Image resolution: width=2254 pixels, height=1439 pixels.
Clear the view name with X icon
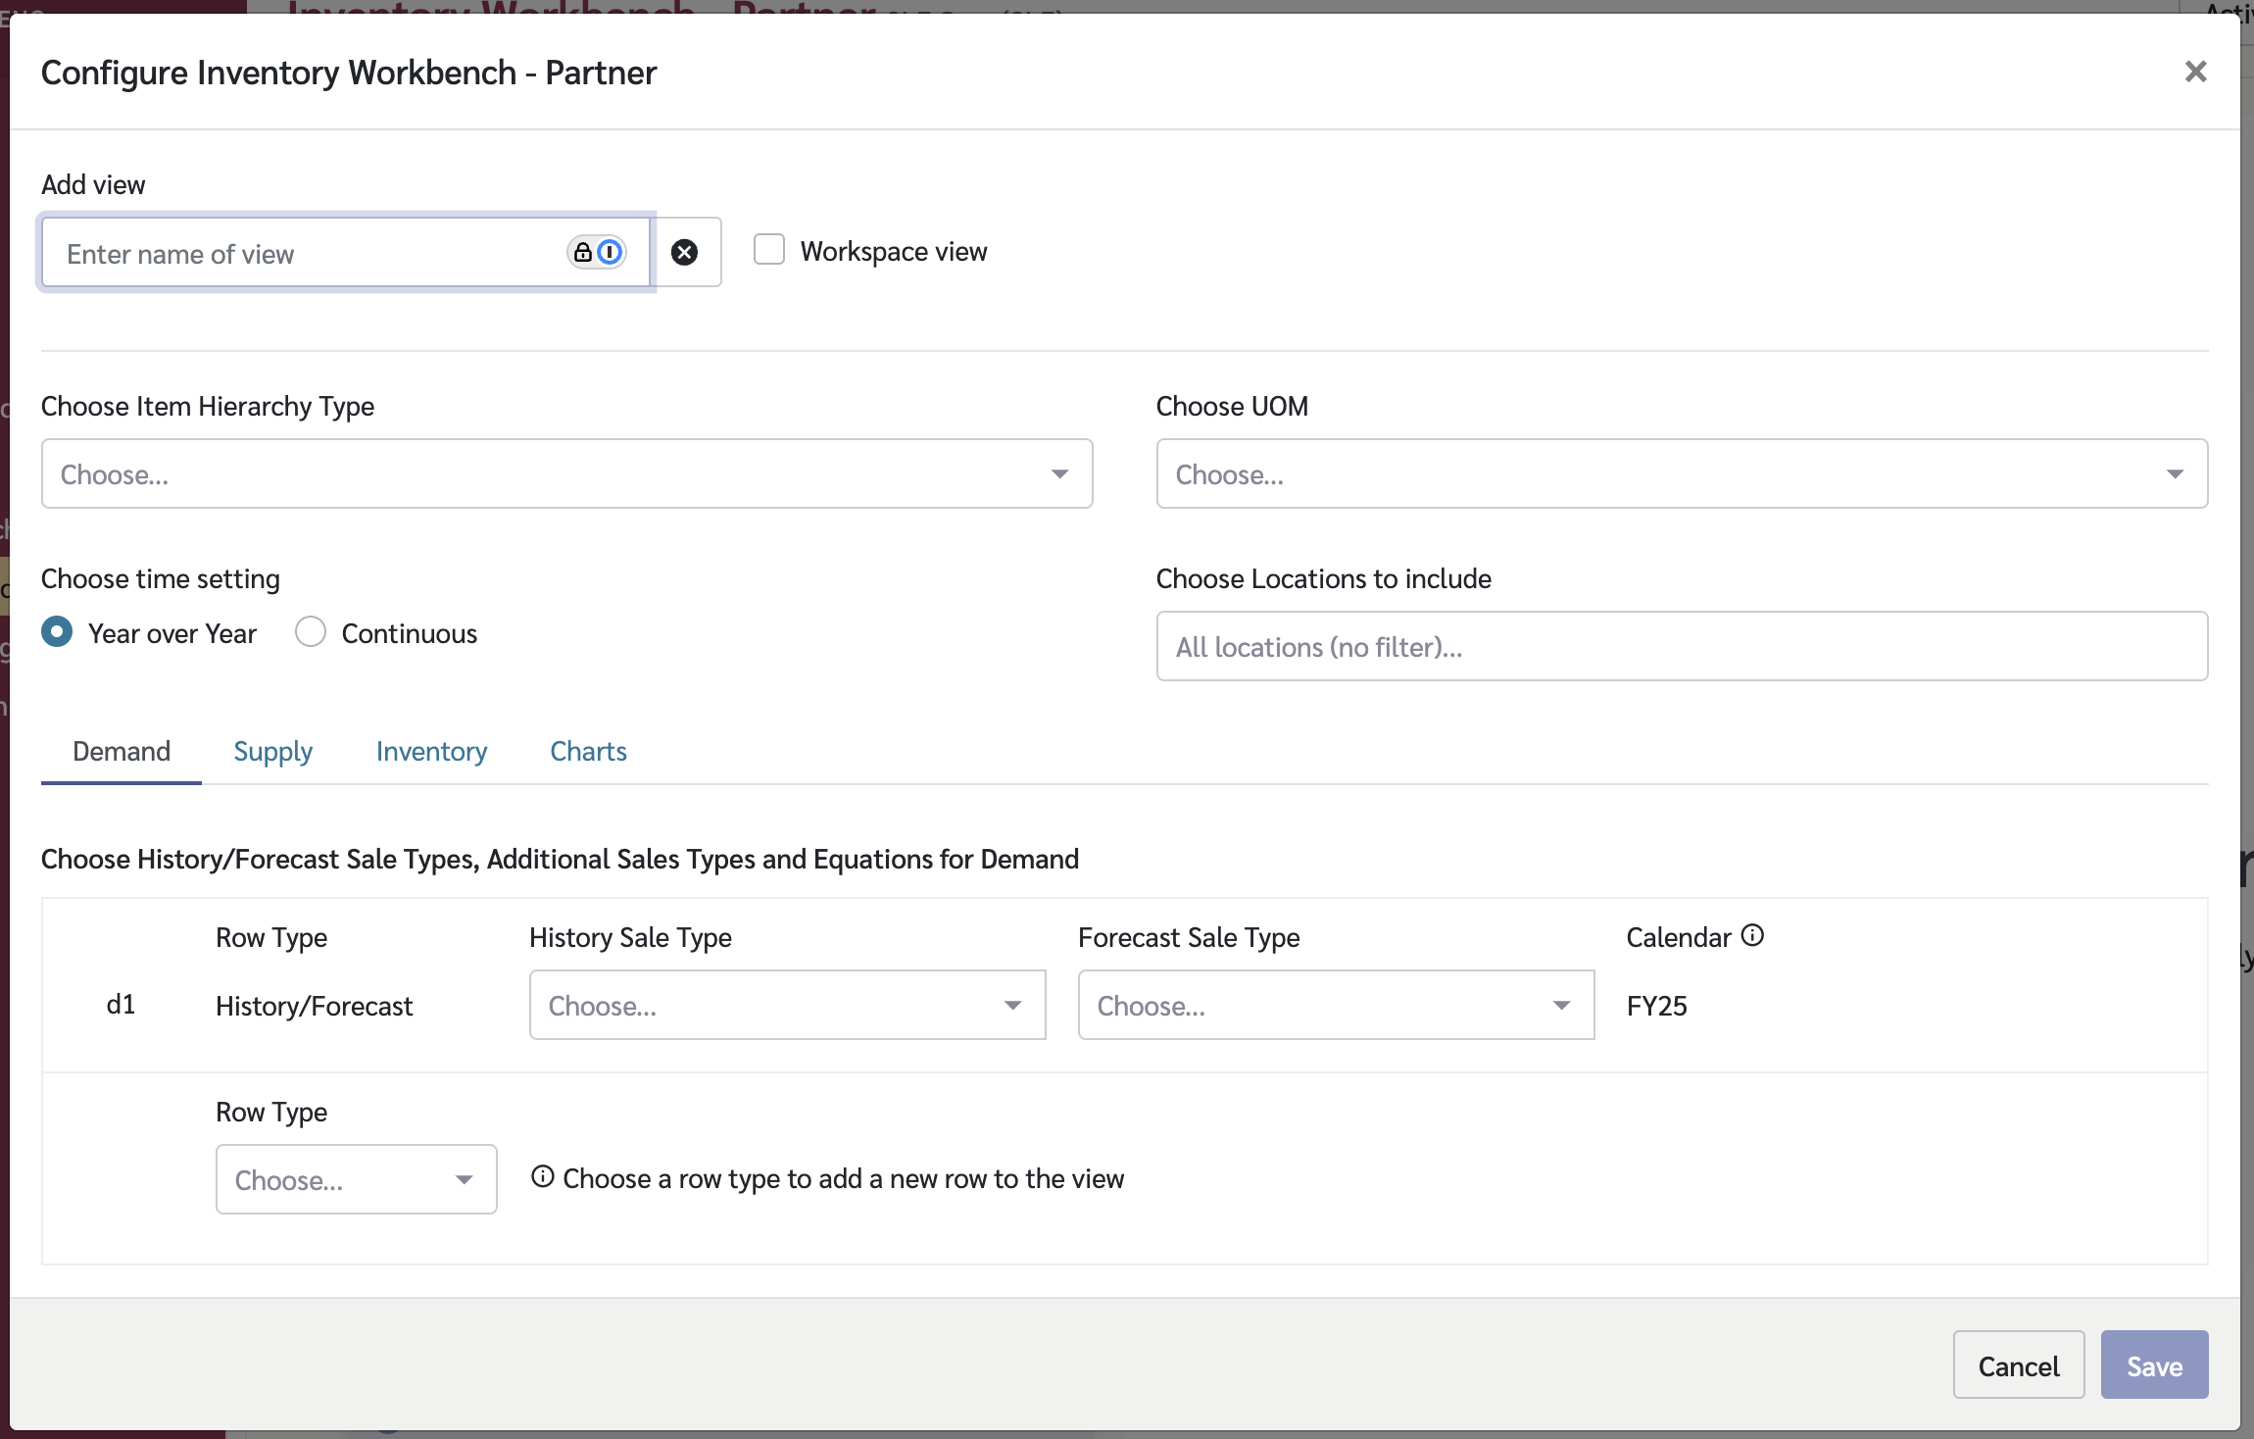(x=685, y=253)
